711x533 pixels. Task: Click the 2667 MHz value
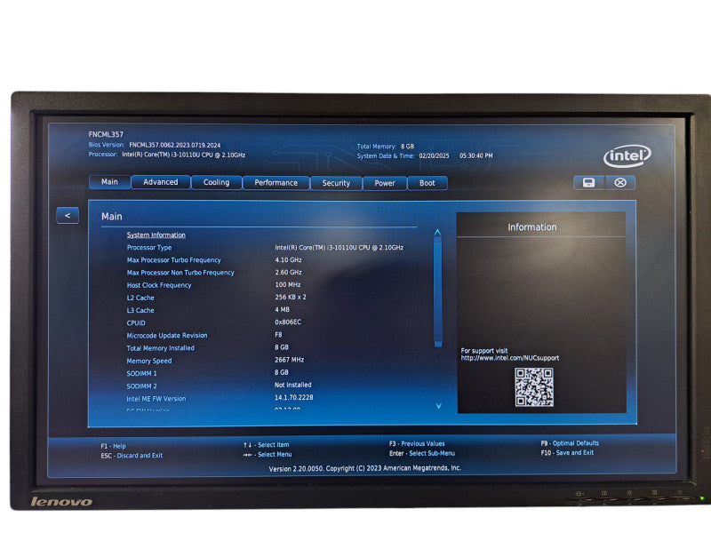290,360
